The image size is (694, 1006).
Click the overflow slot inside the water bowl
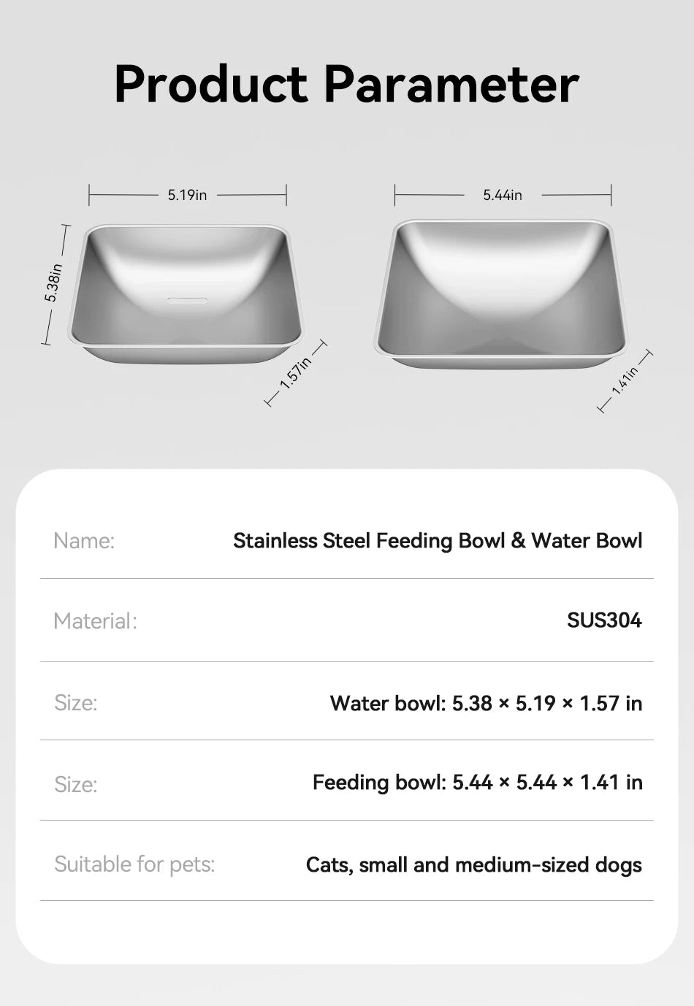187,300
